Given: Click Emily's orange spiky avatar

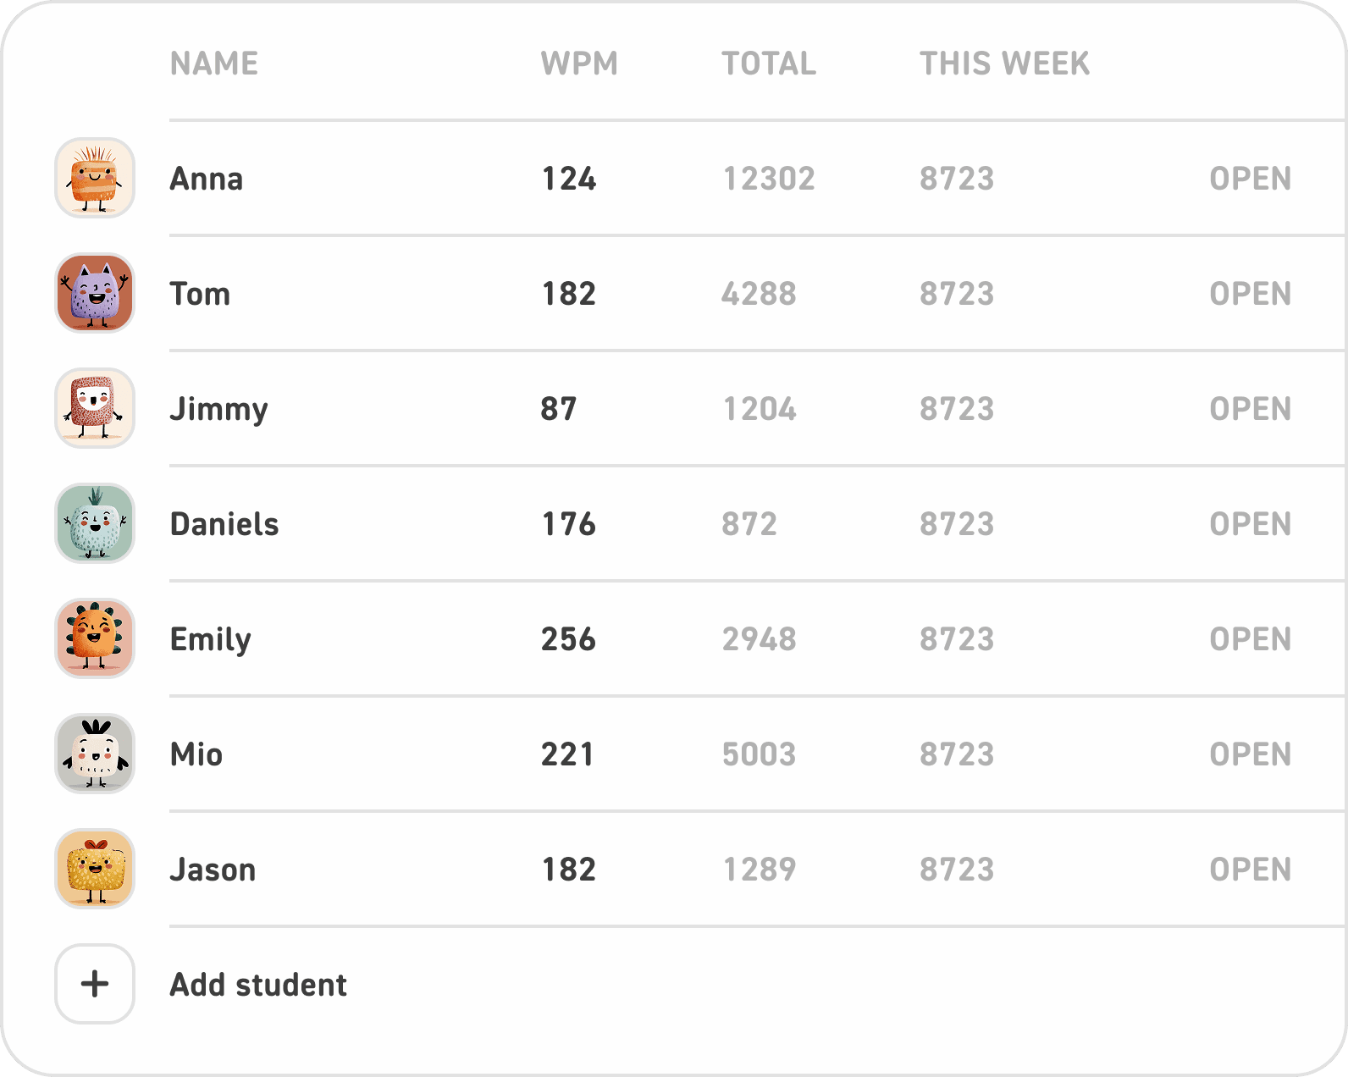Looking at the screenshot, I should pyautogui.click(x=95, y=638).
